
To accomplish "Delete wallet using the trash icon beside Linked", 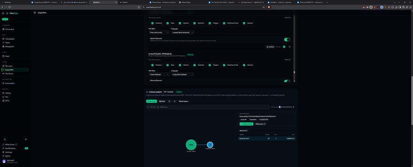I will [x=290, y=47].
